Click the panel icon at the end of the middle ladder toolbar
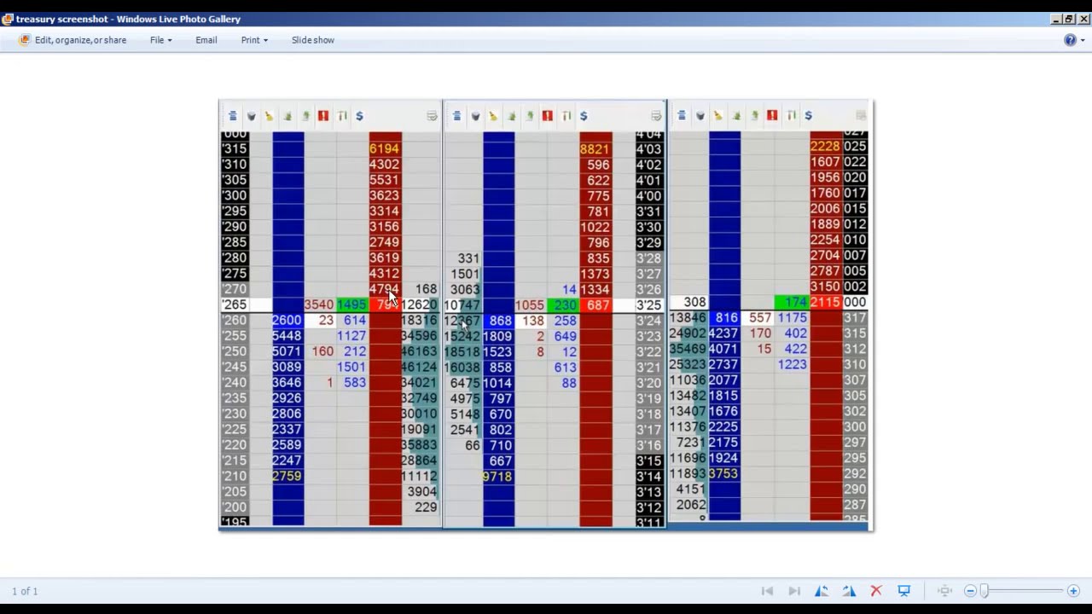This screenshot has height=614, width=1092. coord(656,116)
